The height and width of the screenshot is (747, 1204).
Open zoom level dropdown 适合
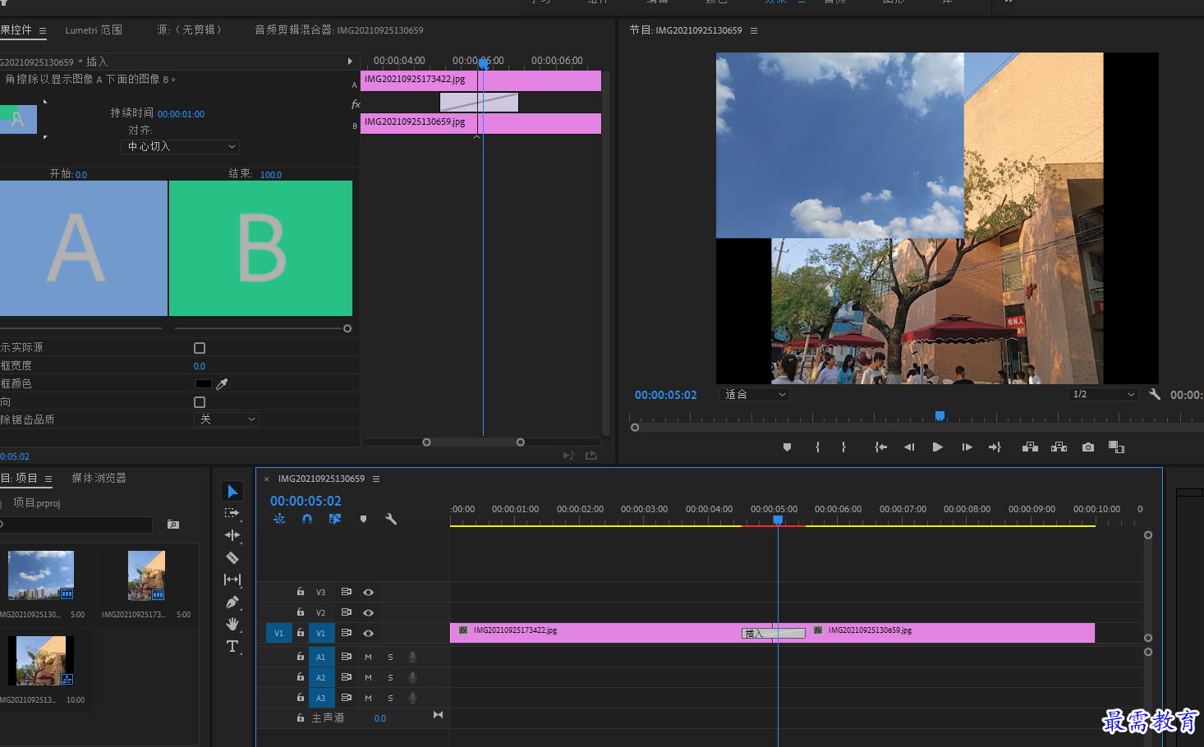point(753,394)
